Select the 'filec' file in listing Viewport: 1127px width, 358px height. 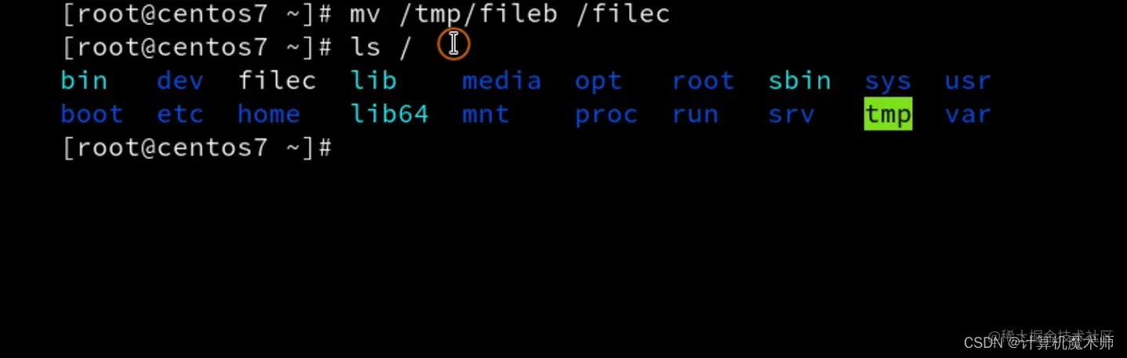(278, 81)
